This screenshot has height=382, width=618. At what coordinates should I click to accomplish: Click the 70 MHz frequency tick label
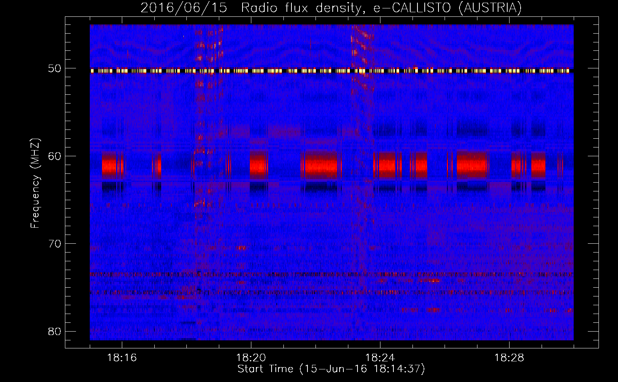54,244
